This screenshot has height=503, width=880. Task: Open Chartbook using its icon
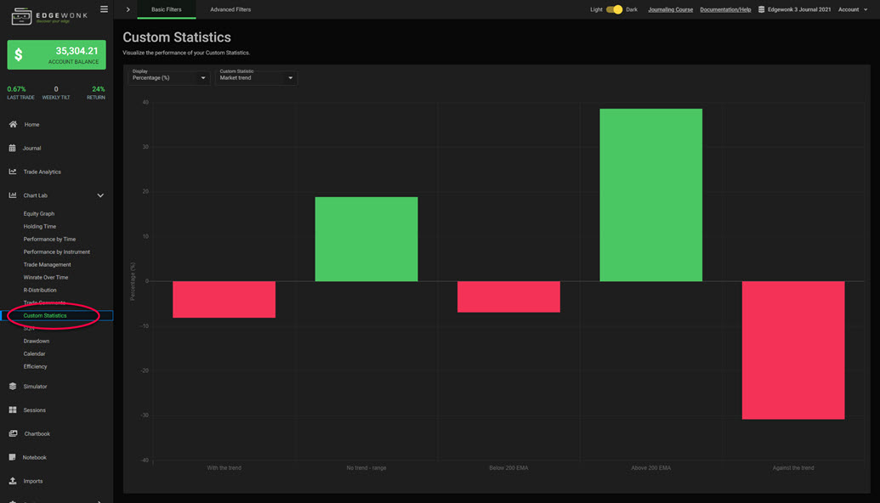click(x=13, y=434)
